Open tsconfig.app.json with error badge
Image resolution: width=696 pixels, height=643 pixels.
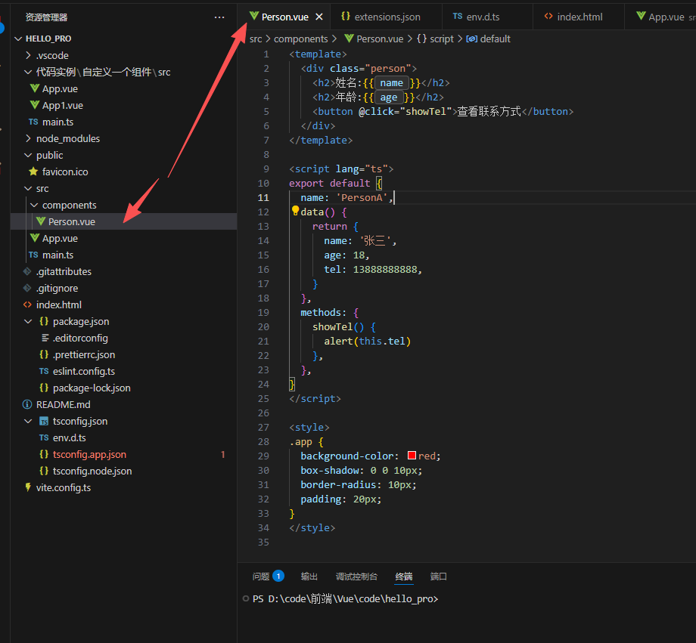123,455
